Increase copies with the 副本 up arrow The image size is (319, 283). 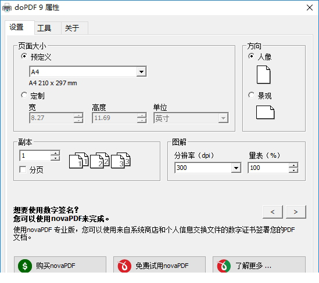pos(55,153)
